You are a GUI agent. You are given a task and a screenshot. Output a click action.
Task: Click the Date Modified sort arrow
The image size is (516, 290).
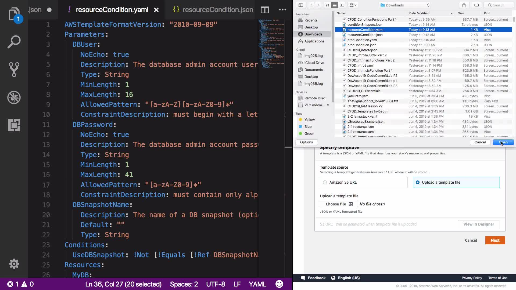click(451, 13)
